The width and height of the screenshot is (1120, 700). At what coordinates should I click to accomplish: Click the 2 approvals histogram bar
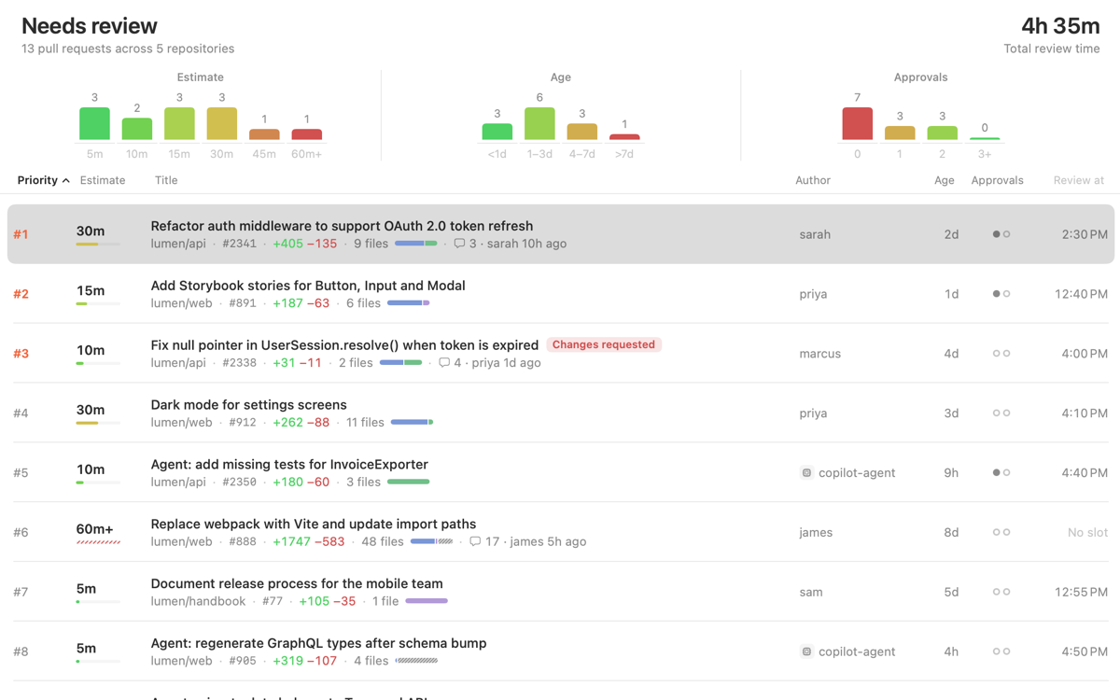[x=942, y=133]
